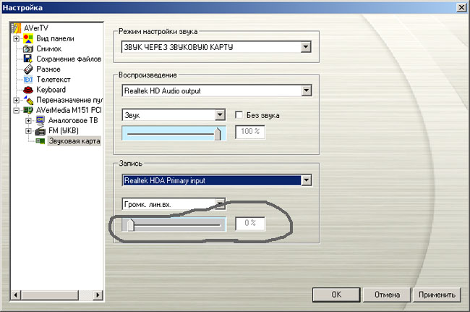Select Сохранение файлов in the tree
The width and height of the screenshot is (470, 312).
coord(69,59)
